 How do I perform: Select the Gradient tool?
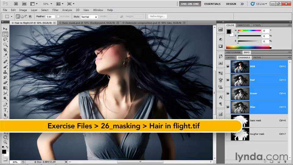[x=5, y=88]
